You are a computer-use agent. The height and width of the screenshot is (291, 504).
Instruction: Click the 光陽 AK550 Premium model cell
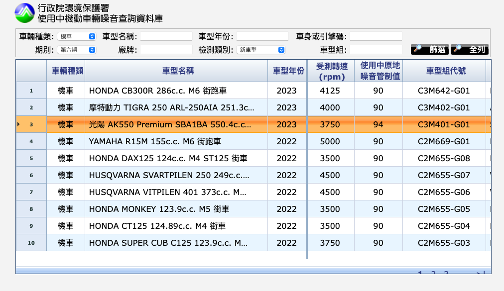tap(176, 124)
